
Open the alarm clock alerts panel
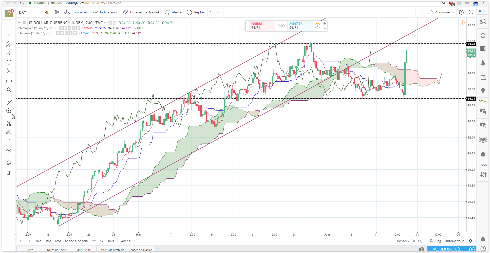click(x=483, y=35)
